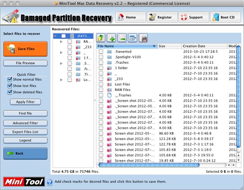Collapse the FAT3 root tree node
The image size is (244, 190).
tap(55, 36)
